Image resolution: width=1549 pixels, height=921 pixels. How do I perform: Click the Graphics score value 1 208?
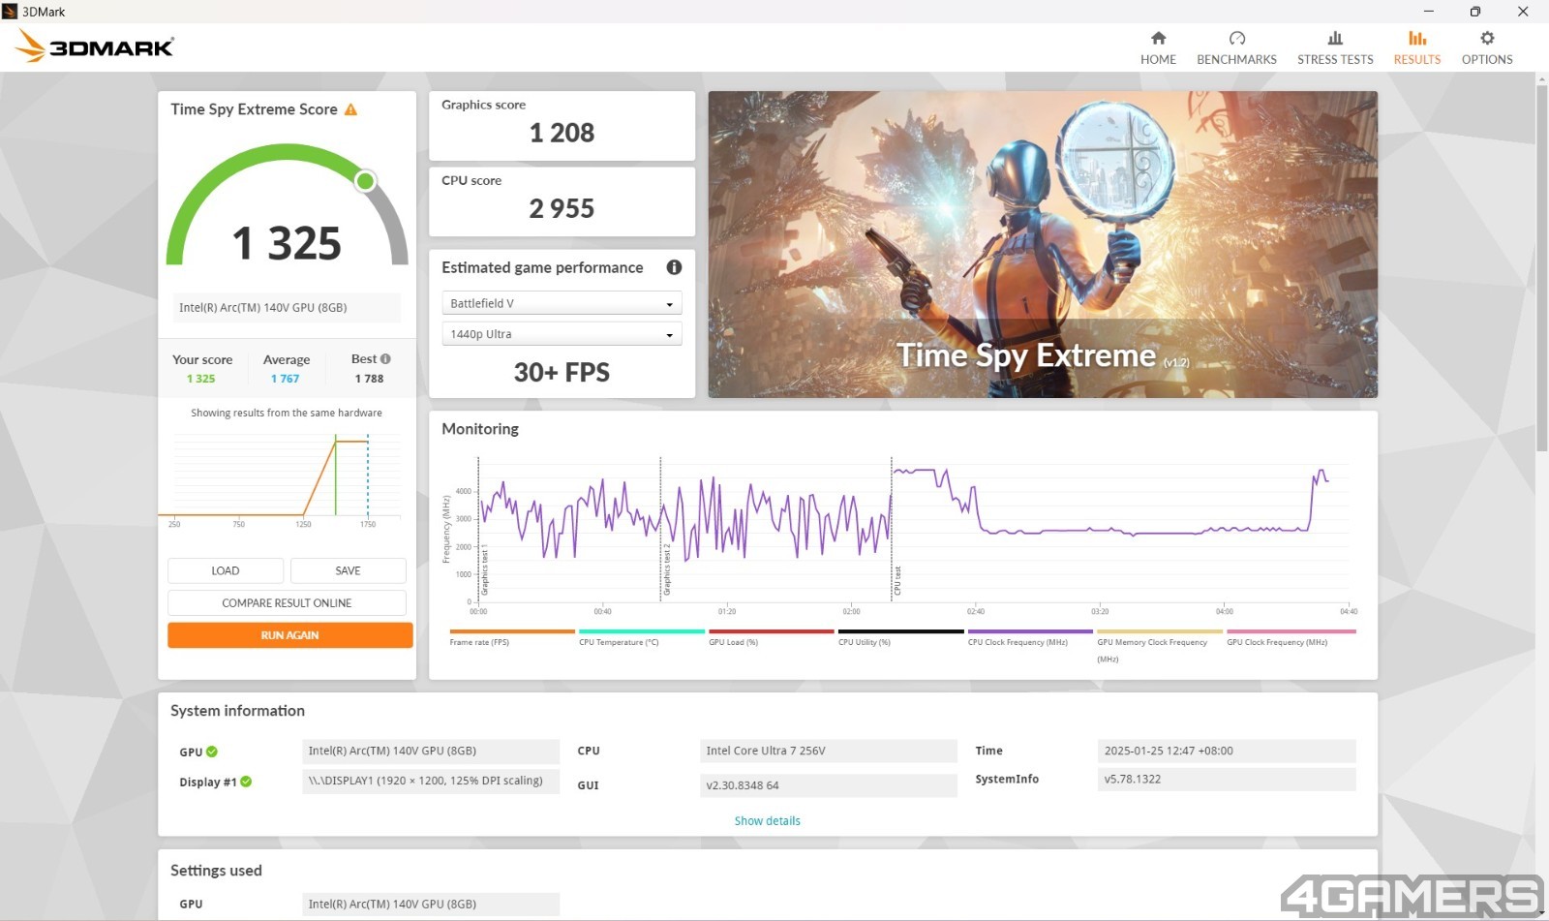[562, 133]
